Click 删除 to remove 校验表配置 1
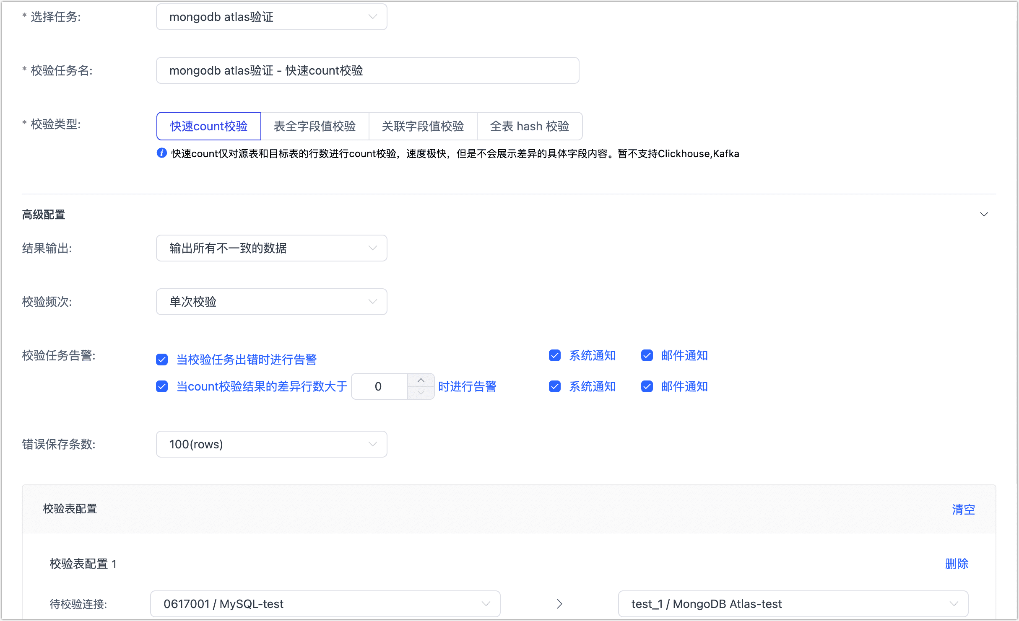The image size is (1019, 621). coord(957,564)
